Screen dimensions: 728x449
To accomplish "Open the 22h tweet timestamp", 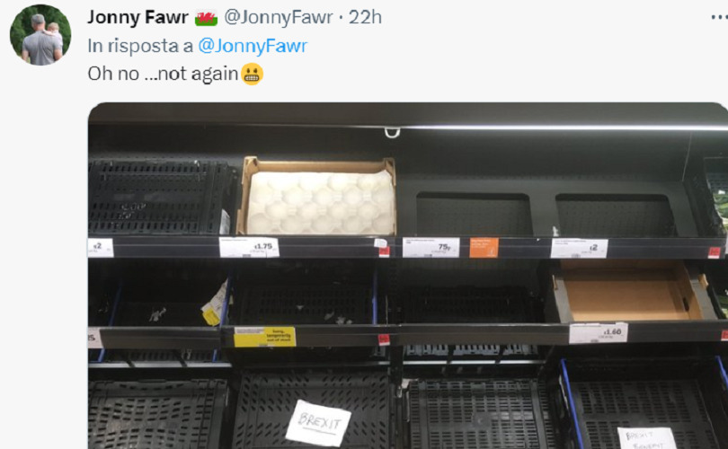I will tap(366, 17).
